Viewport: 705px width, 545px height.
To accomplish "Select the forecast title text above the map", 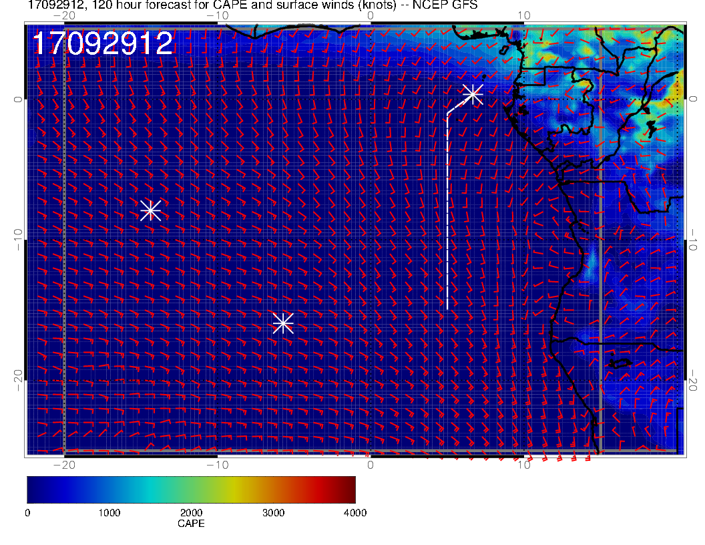I will click(252, 6).
